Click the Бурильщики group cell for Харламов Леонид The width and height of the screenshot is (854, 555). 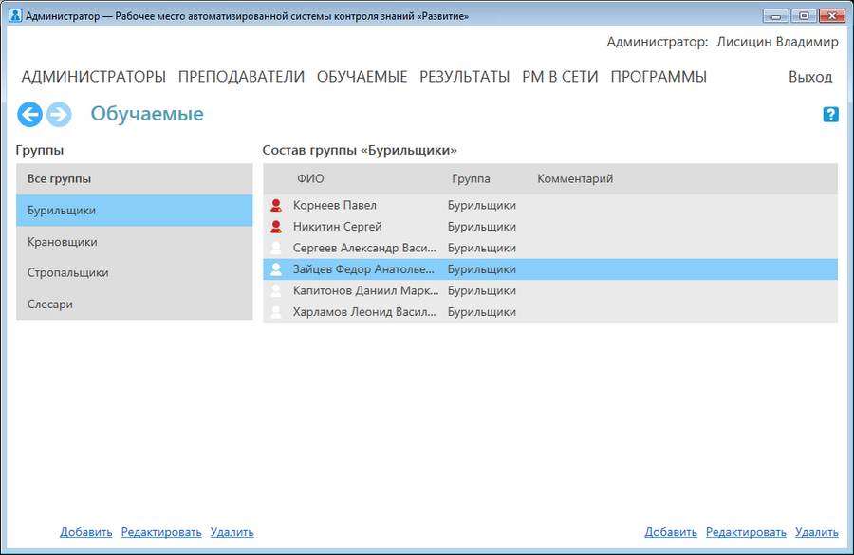[482, 311]
